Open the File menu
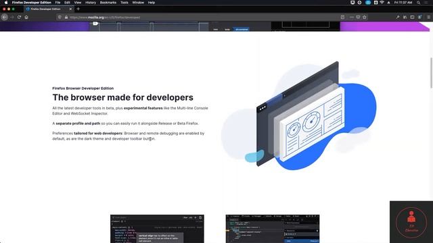The height and width of the screenshot is (243, 433). coord(58,3)
